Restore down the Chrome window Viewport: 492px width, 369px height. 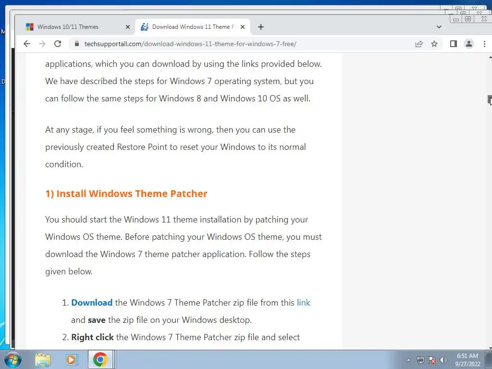point(468,19)
